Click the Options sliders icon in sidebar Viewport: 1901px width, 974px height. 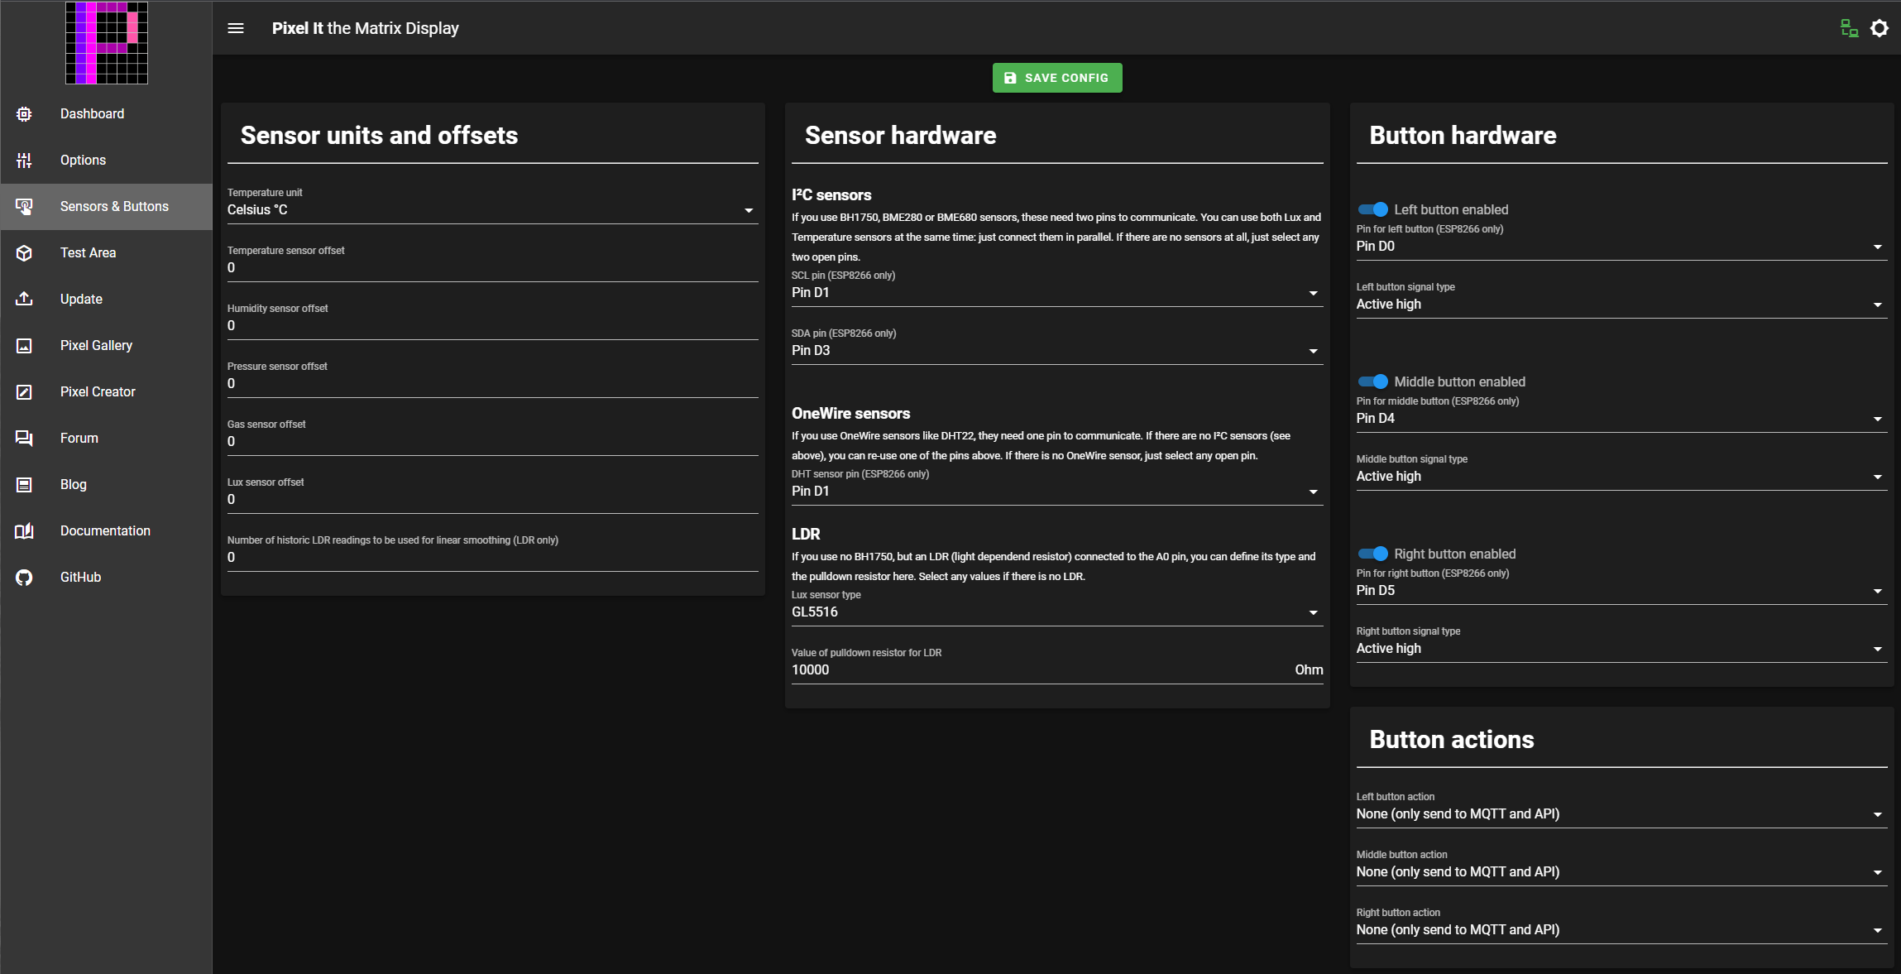[x=24, y=161]
